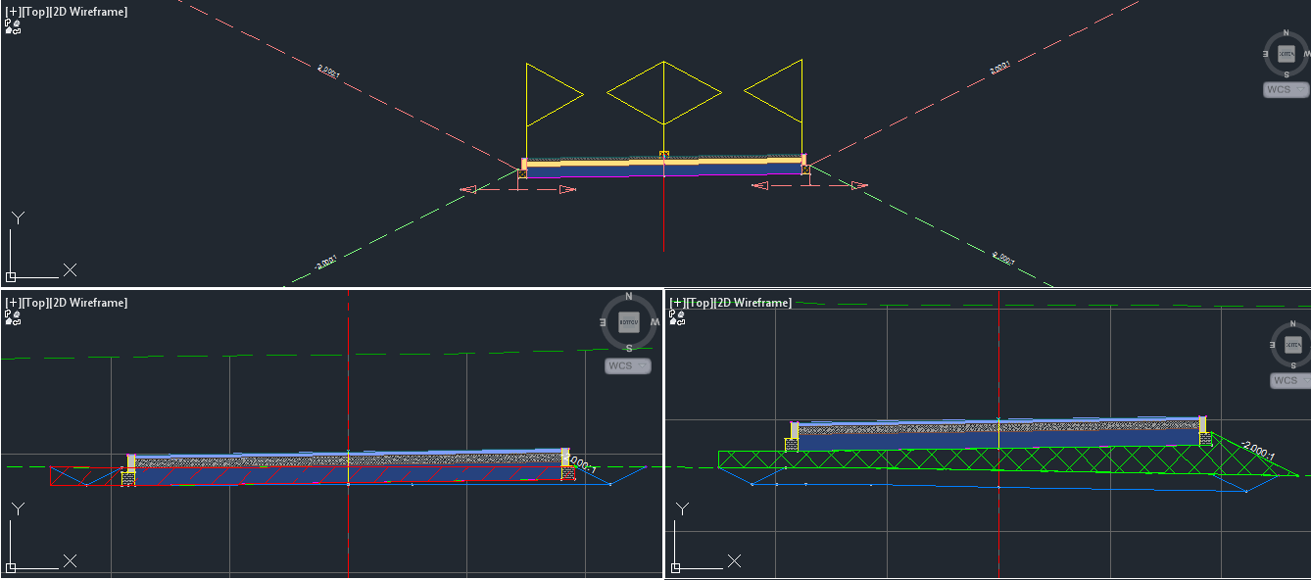Click North on the top-right ViewCube
1311x580 pixels.
click(x=1286, y=32)
